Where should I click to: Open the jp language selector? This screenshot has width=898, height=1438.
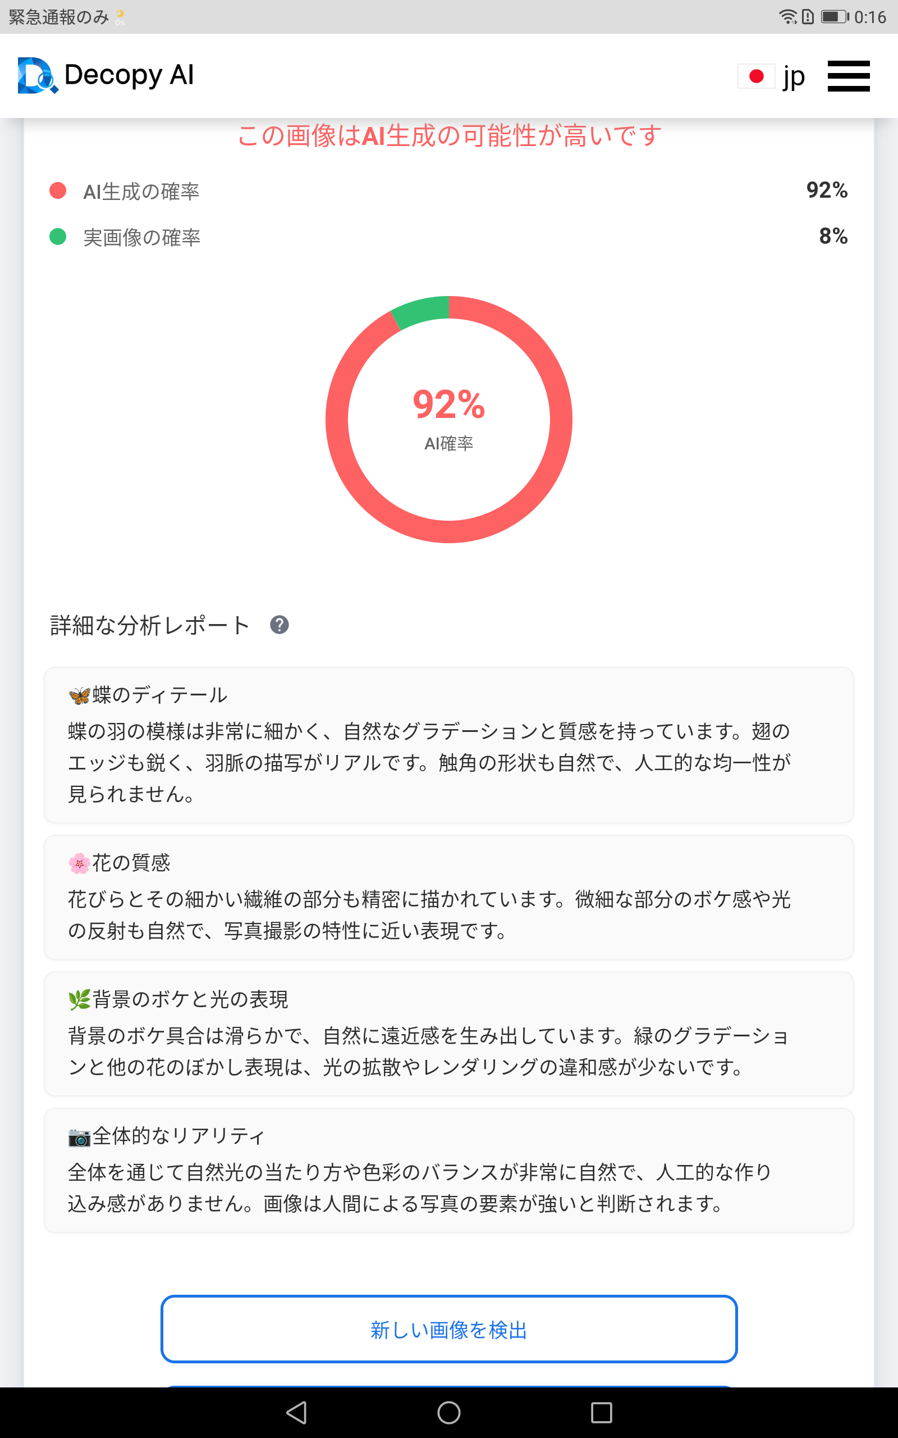point(793,76)
